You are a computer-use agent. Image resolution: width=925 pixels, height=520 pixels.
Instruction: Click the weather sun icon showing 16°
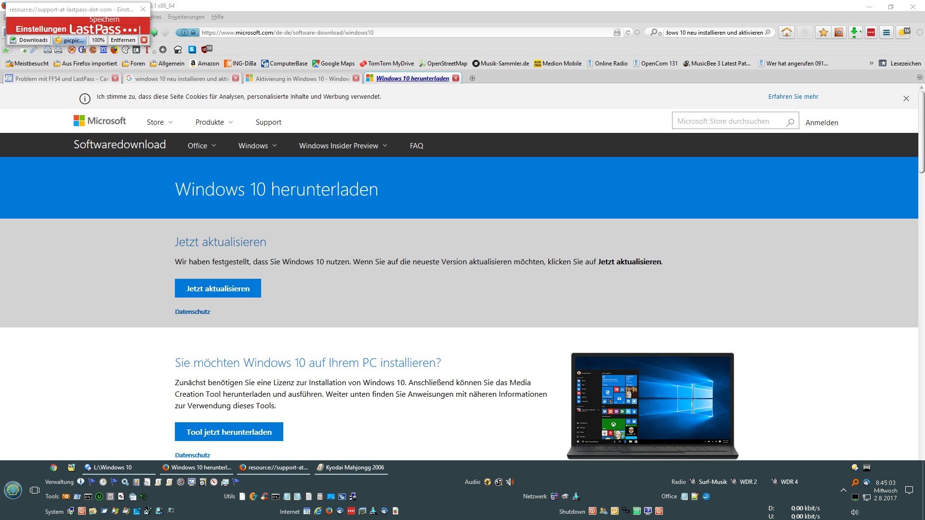(x=903, y=32)
